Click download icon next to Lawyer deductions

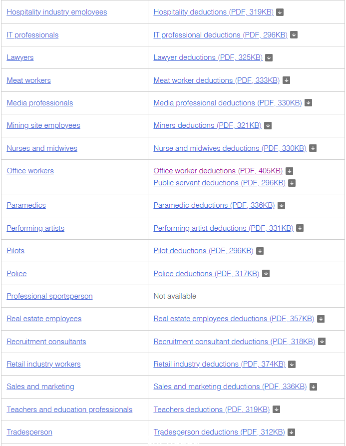tap(269, 58)
